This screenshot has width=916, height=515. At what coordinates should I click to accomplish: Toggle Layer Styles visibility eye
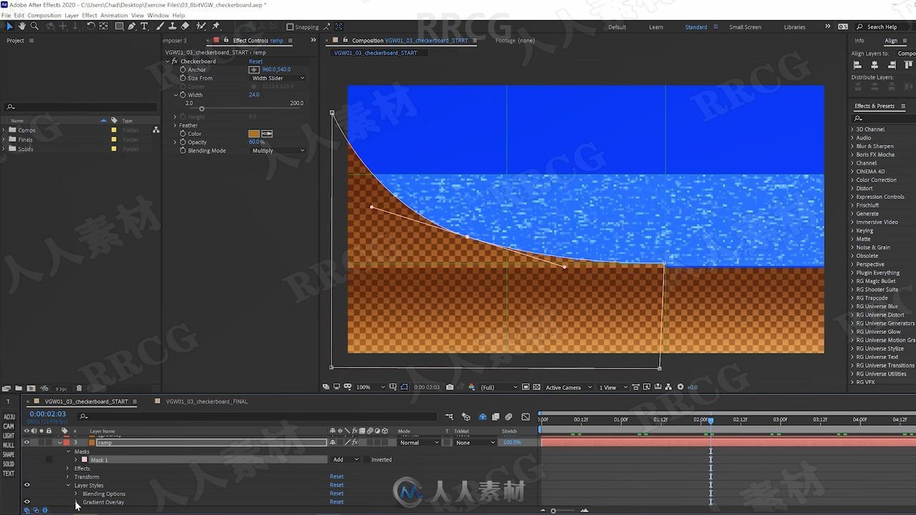(27, 485)
